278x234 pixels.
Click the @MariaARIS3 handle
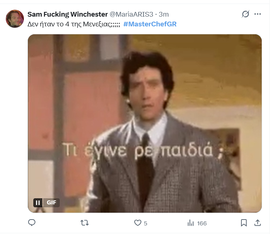(131, 14)
